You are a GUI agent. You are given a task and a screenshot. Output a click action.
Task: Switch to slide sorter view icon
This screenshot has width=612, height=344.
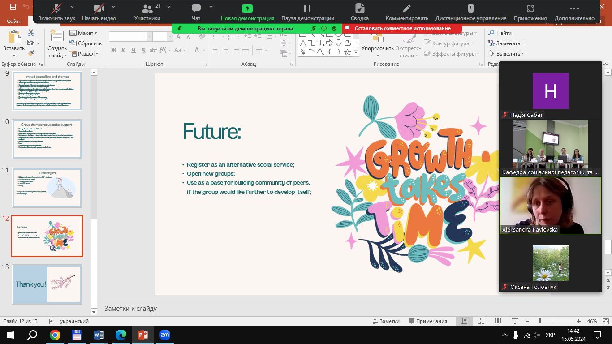(481, 321)
